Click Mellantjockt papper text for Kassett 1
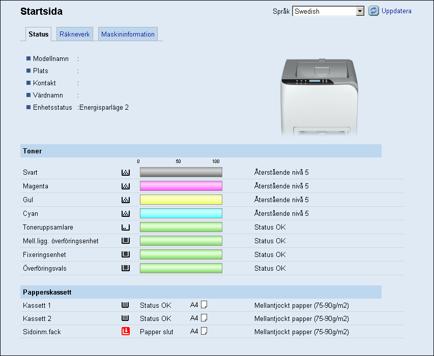This screenshot has width=434, height=356. pos(302,305)
